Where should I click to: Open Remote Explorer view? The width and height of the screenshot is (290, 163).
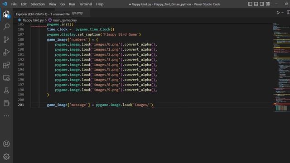(x=6, y=78)
